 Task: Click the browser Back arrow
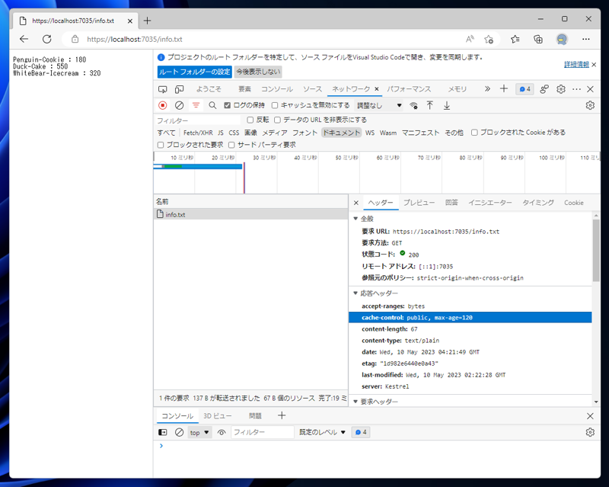(x=24, y=39)
